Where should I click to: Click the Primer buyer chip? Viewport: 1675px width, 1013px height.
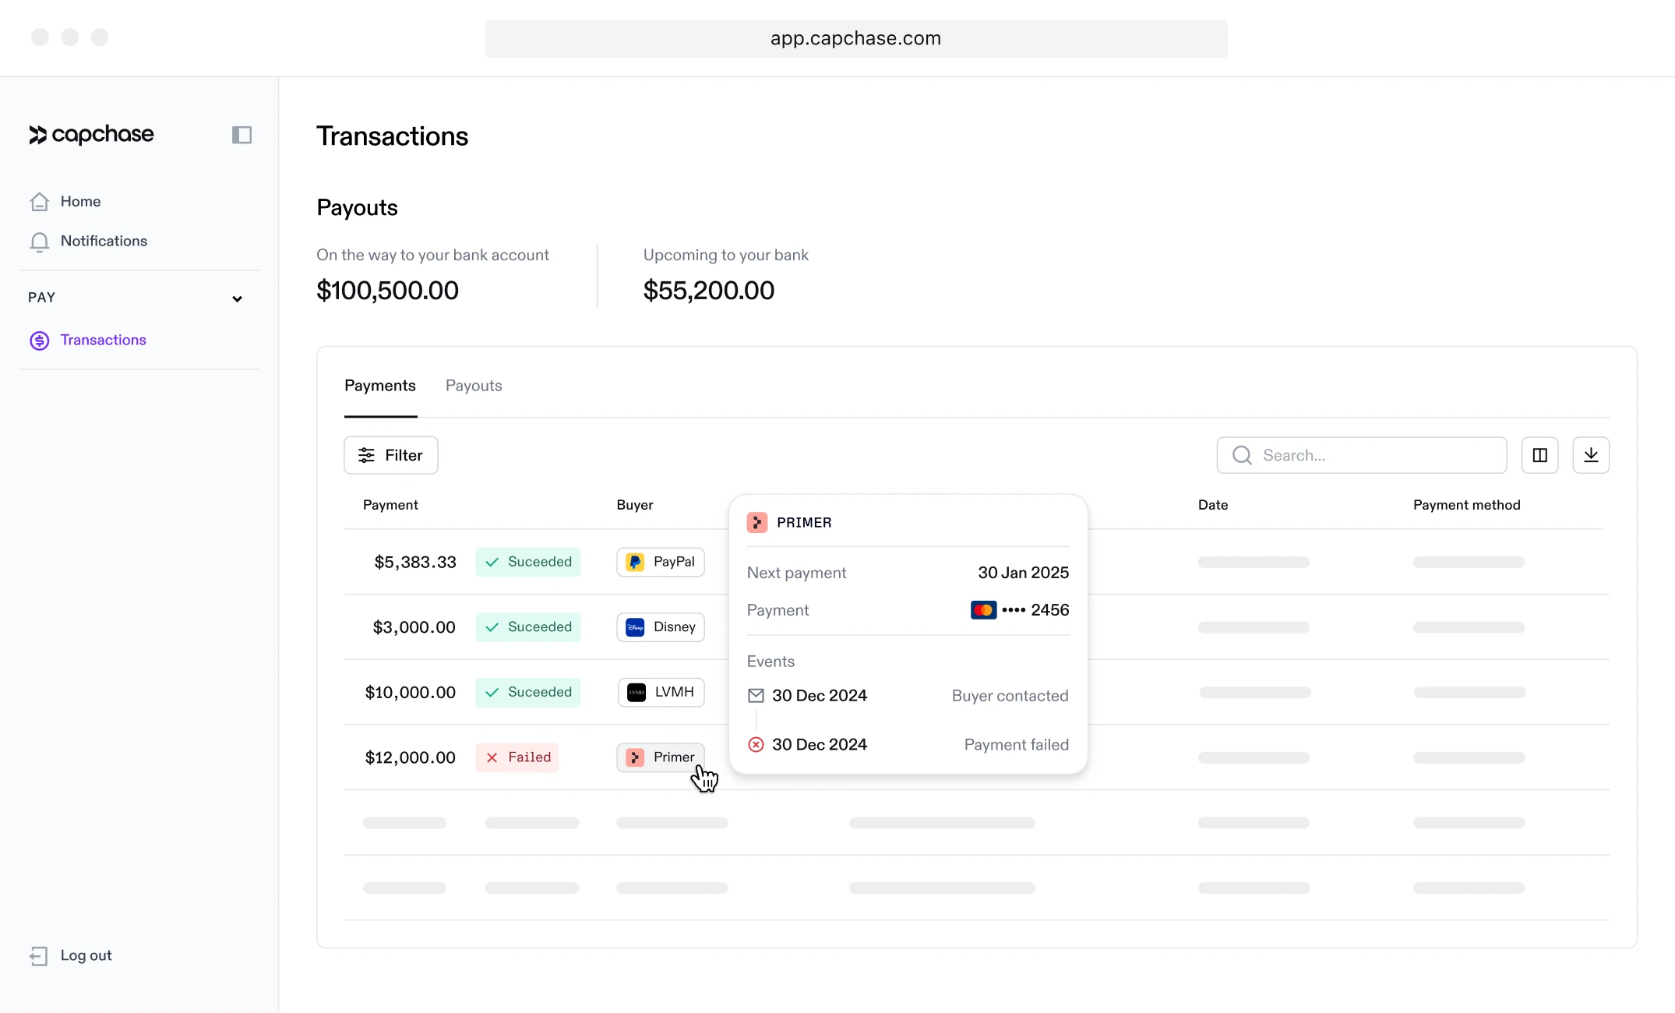660,757
